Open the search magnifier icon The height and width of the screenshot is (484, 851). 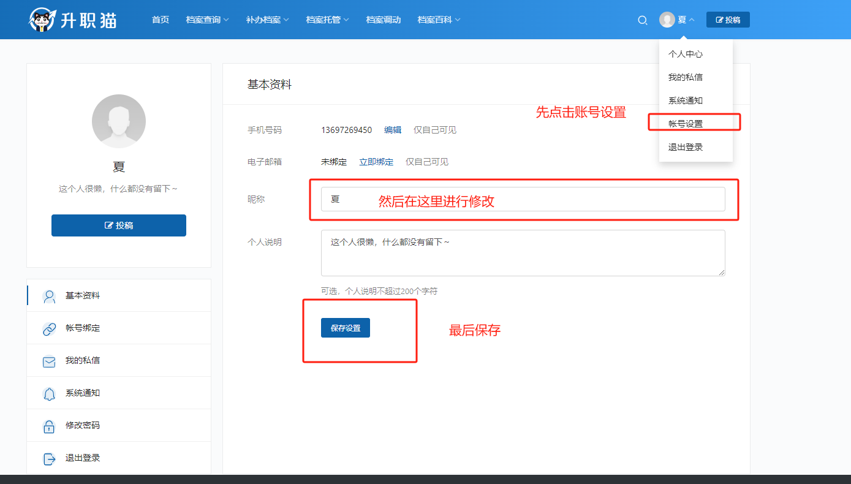642,20
